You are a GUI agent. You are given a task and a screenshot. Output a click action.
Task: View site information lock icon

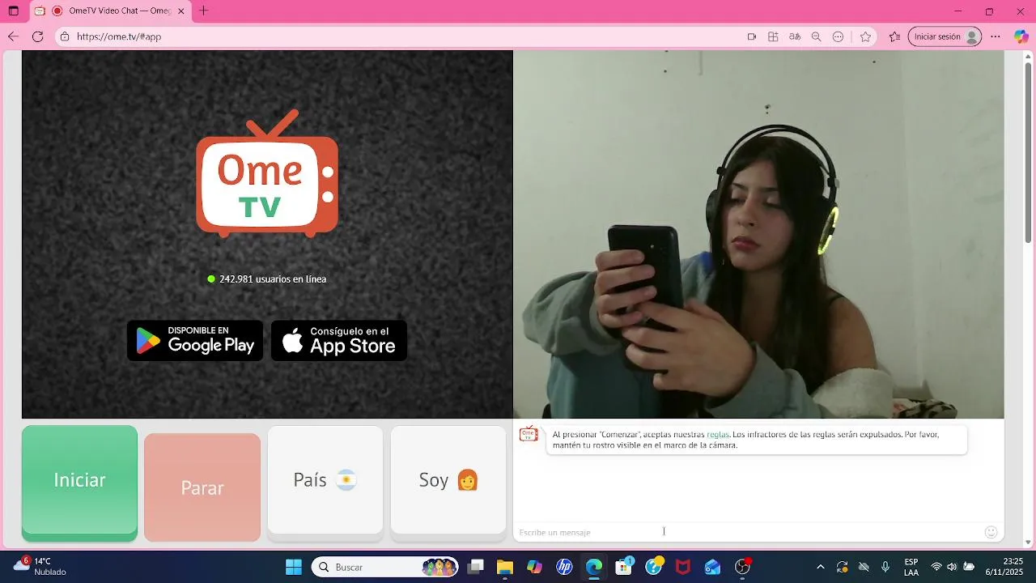point(65,36)
